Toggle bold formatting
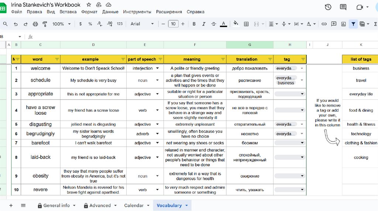This screenshot has width=378, height=211. (194, 24)
